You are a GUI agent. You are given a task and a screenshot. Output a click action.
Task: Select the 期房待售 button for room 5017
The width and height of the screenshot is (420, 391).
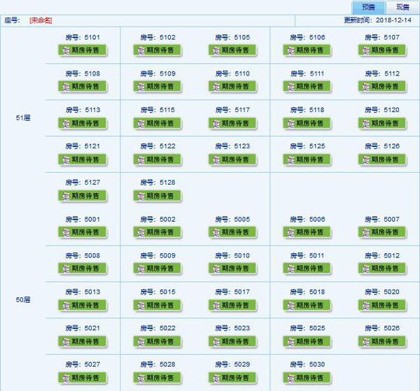232,305
